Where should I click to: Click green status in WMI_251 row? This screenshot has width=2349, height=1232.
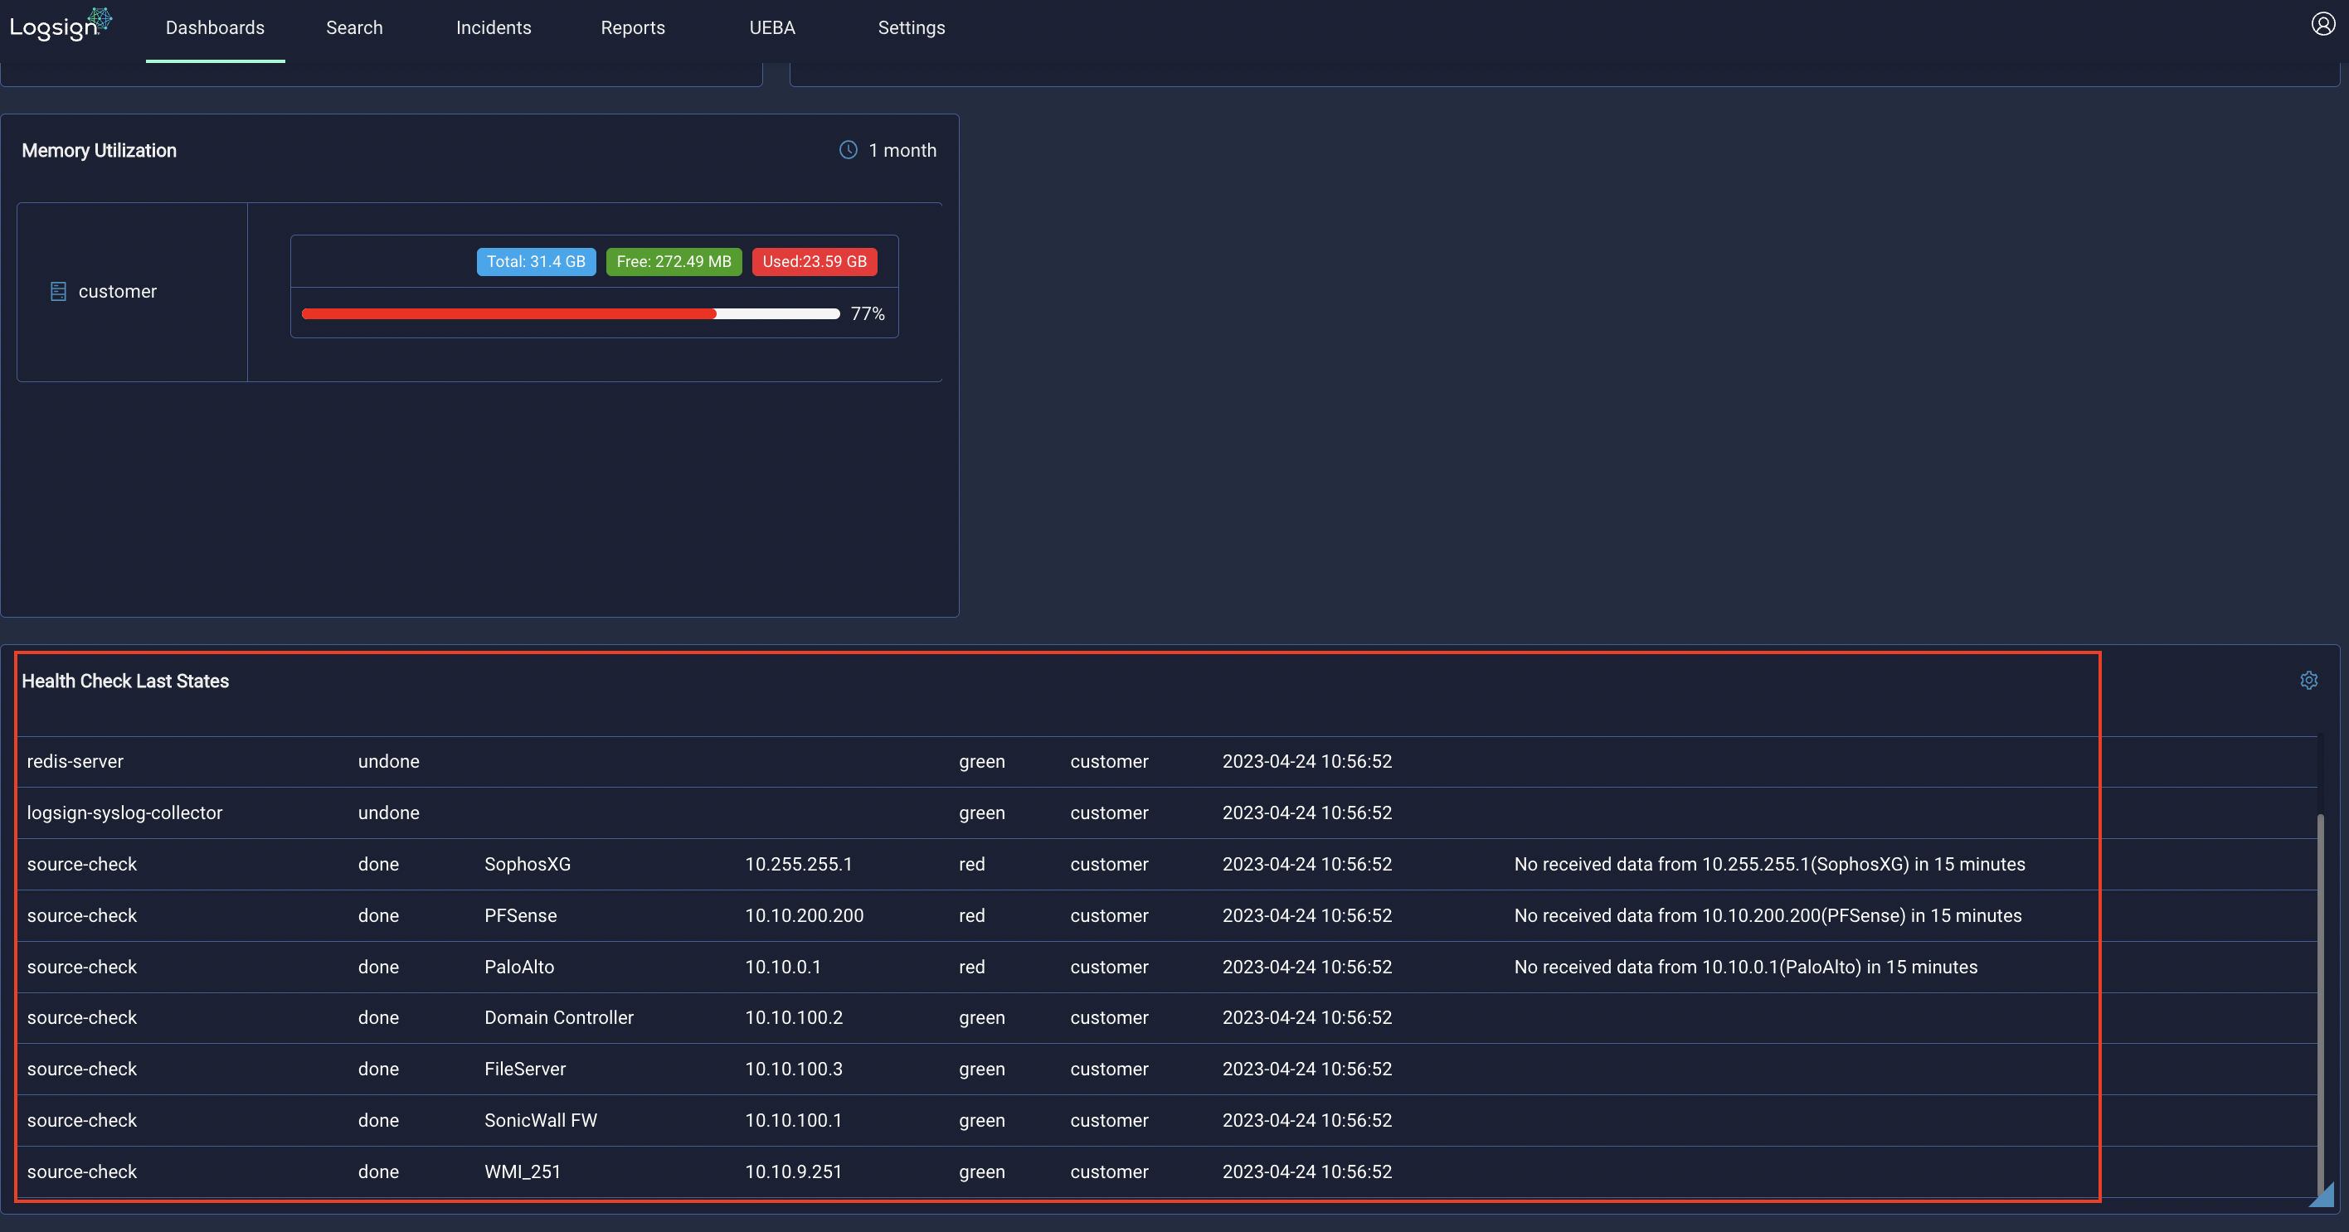(x=982, y=1171)
